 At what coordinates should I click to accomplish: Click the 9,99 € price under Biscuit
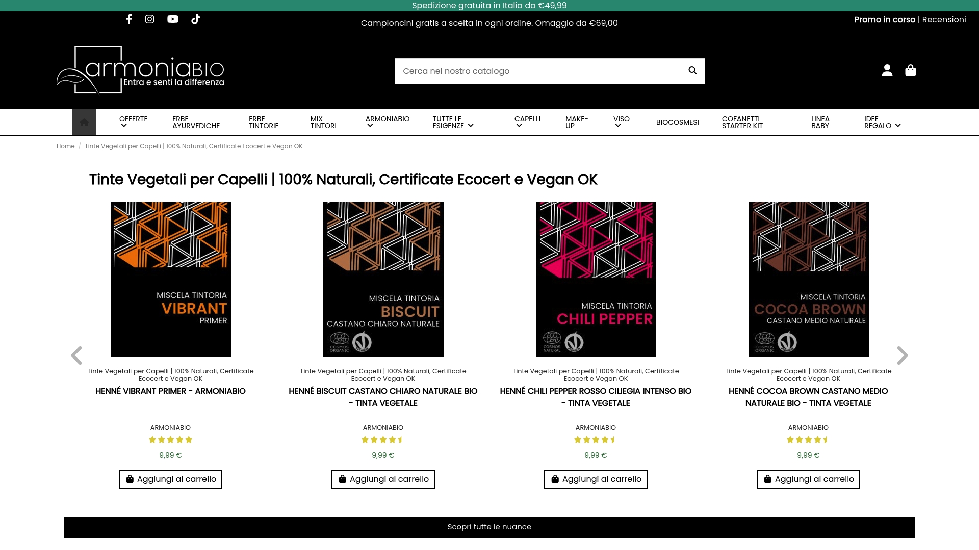(383, 455)
